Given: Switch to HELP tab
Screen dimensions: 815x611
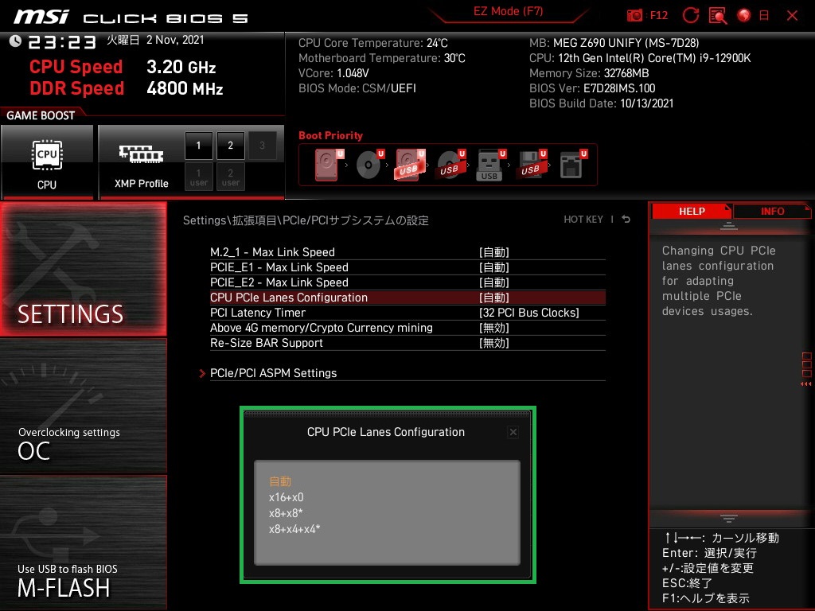Looking at the screenshot, I should click(692, 211).
